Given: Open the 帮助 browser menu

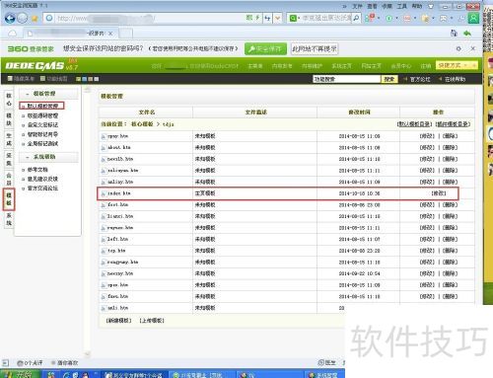Looking at the screenshot, I should [x=417, y=6].
